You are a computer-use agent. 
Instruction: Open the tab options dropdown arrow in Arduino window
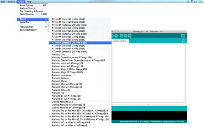pos(183,41)
